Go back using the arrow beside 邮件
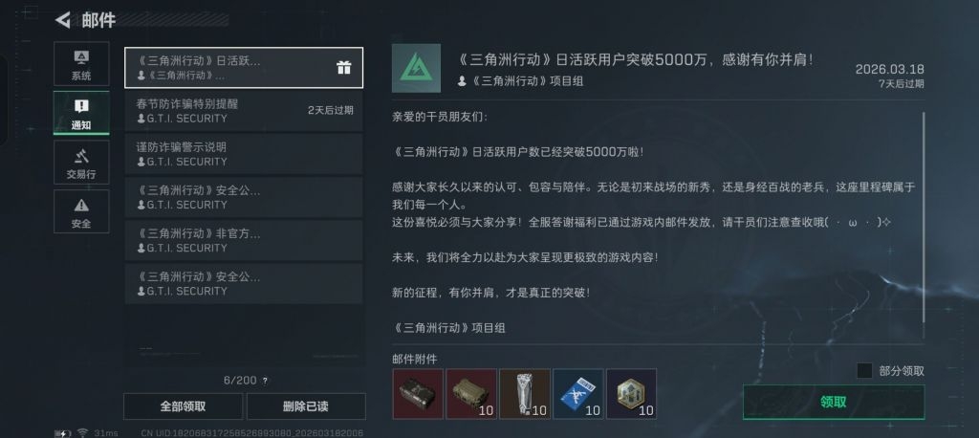The width and height of the screenshot is (979, 438). point(63,20)
